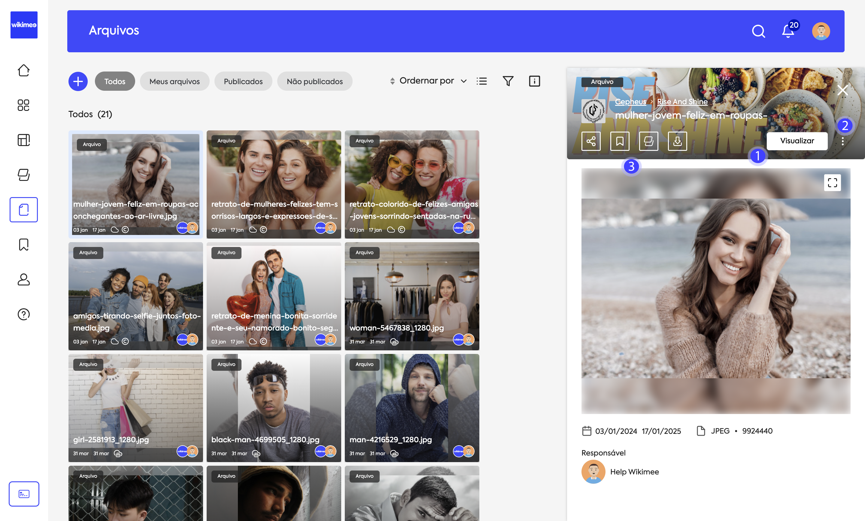Open the user avatar menu
The width and height of the screenshot is (865, 521).
click(821, 31)
